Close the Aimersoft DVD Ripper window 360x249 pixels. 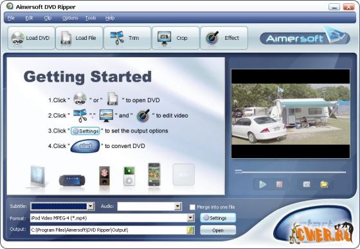coord(348,6)
